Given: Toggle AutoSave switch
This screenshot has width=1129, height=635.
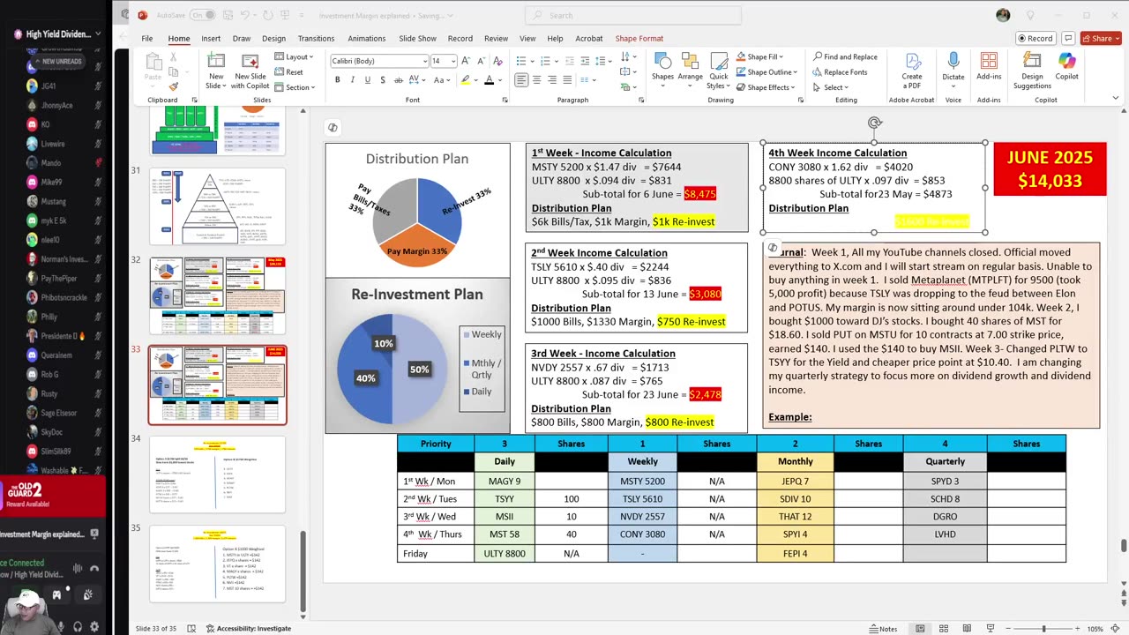Looking at the screenshot, I should (202, 15).
